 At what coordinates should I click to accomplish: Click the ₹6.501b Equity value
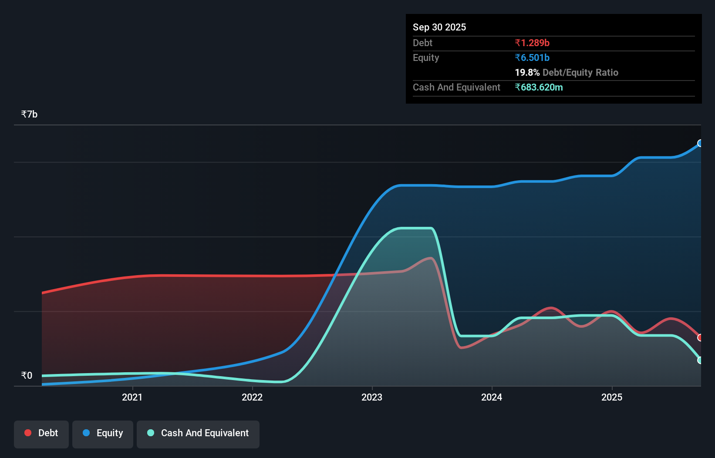coord(532,57)
